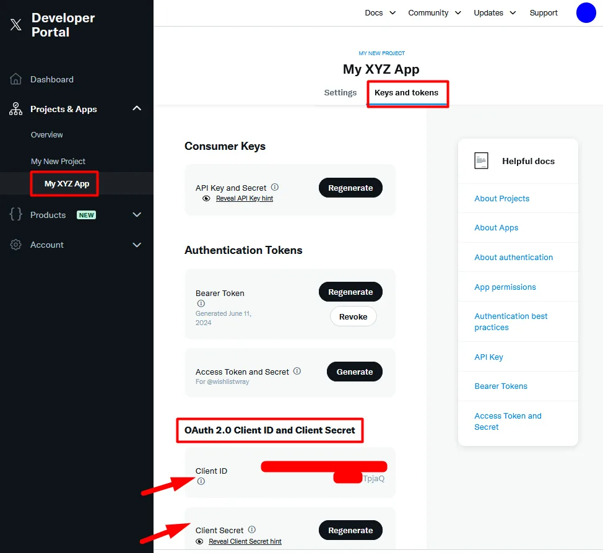Viewport: 603px width, 553px height.
Task: Expand the Products section chevron
Action: [x=137, y=215]
